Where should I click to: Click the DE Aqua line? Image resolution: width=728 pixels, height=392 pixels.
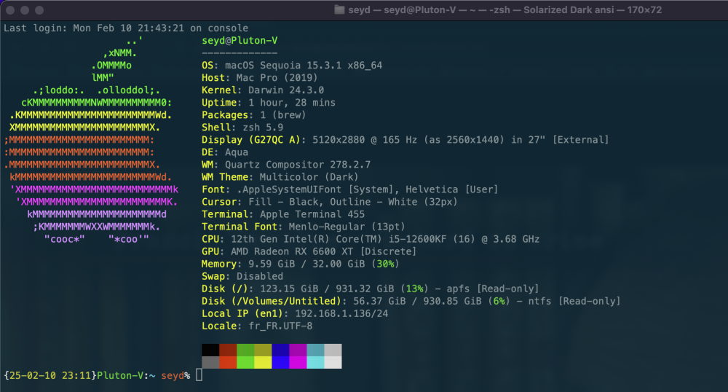(225, 152)
